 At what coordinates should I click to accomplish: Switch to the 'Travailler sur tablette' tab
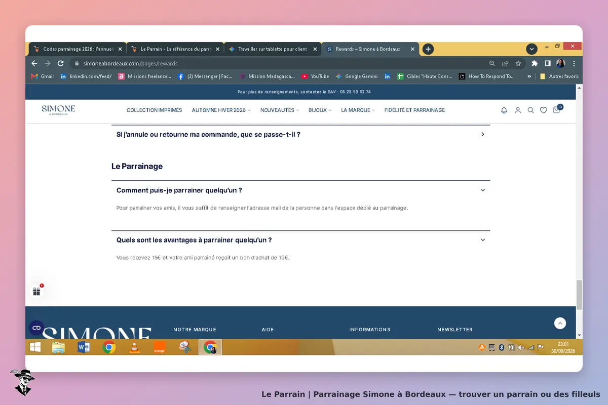point(273,49)
